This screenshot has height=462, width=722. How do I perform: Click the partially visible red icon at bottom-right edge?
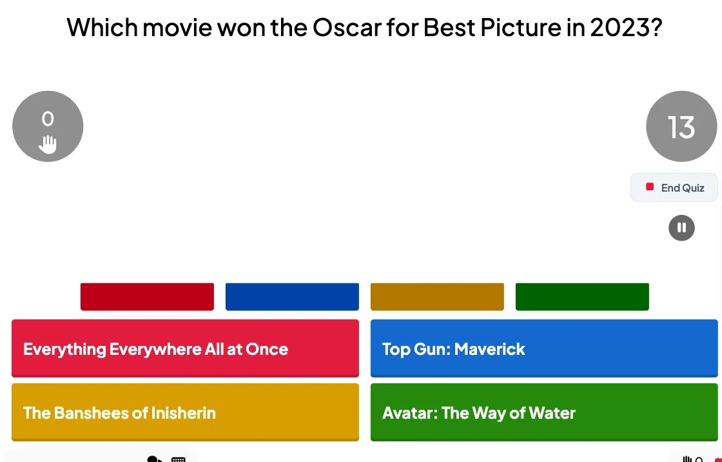click(x=718, y=459)
